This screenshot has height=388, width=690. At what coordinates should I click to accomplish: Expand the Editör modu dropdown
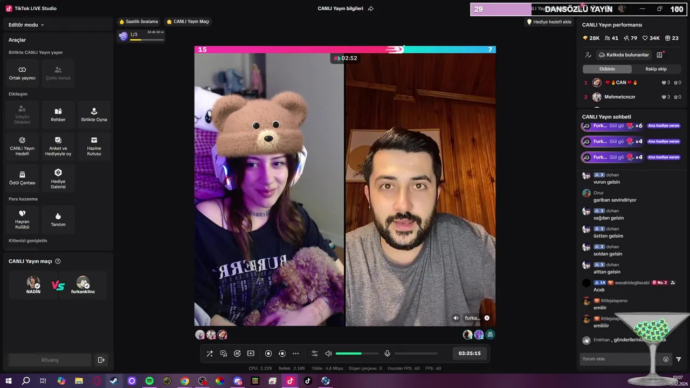pos(26,25)
